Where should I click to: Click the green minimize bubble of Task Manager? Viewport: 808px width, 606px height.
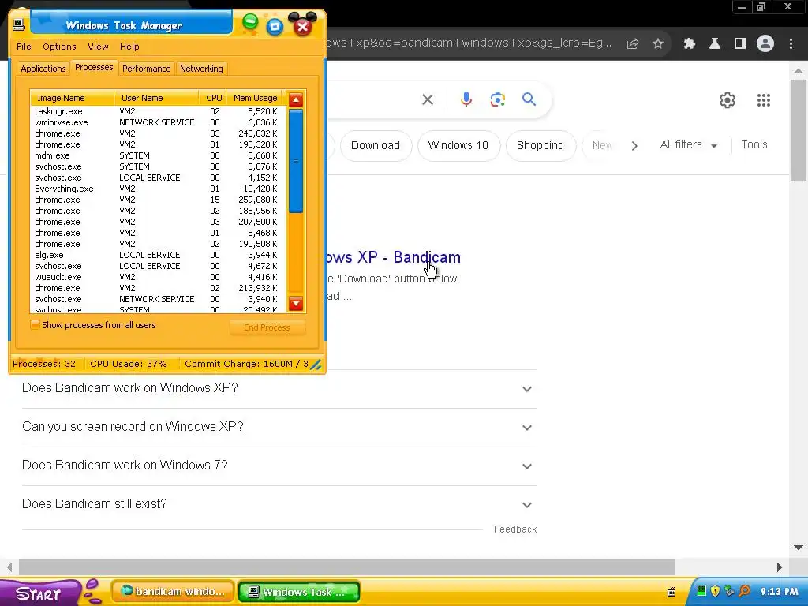tap(250, 21)
